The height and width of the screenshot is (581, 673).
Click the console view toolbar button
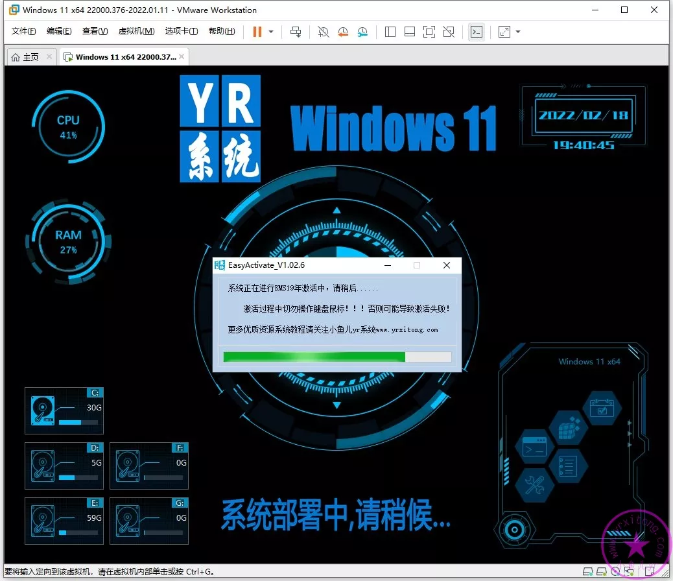tap(477, 32)
